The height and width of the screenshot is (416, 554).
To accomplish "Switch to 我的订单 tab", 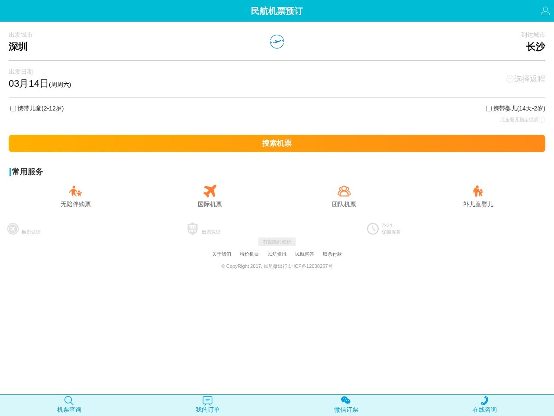I will point(208,405).
